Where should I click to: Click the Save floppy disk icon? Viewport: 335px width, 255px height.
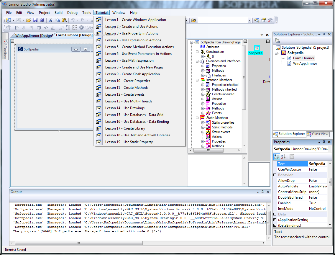pyautogui.click(x=35, y=20)
